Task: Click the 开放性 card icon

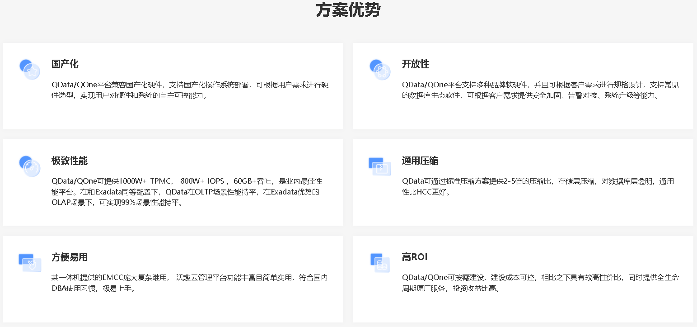Action: [x=380, y=70]
